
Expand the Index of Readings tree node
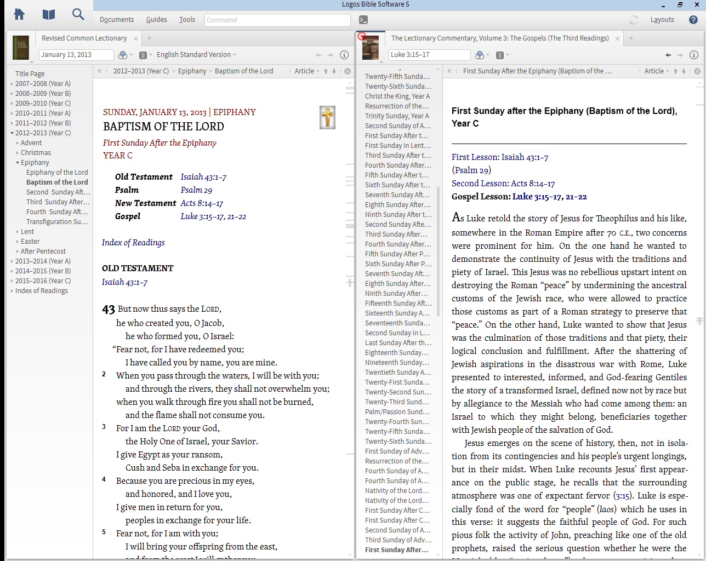[x=12, y=291]
